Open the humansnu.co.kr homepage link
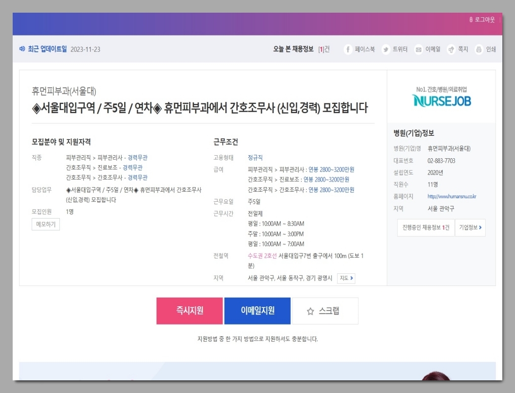The image size is (515, 393). [x=452, y=197]
